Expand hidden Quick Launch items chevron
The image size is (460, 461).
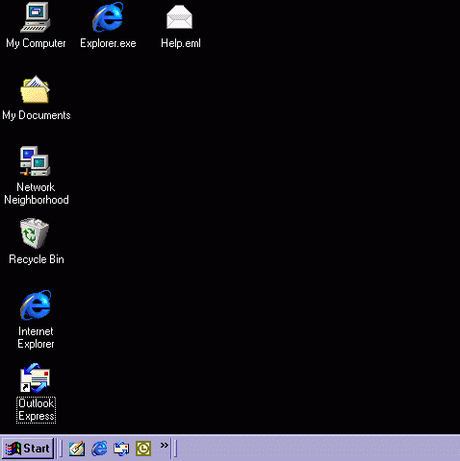pyautogui.click(x=165, y=445)
